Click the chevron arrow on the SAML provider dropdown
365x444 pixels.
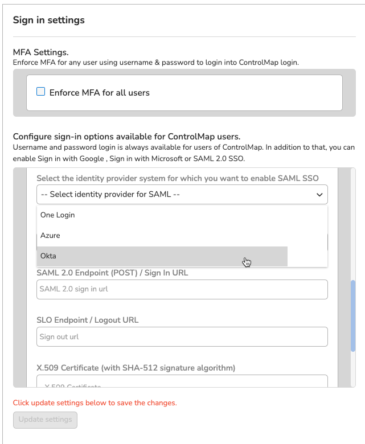pyautogui.click(x=319, y=195)
